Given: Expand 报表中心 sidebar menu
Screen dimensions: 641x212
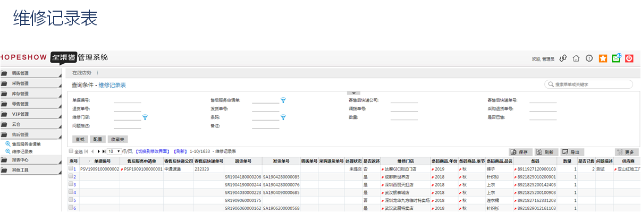Looking at the screenshot, I should 30,159.
